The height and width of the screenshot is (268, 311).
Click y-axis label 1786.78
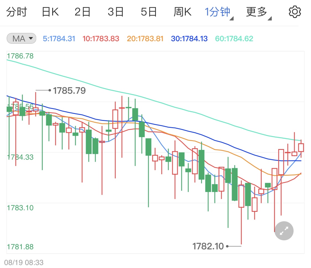tap(20, 56)
